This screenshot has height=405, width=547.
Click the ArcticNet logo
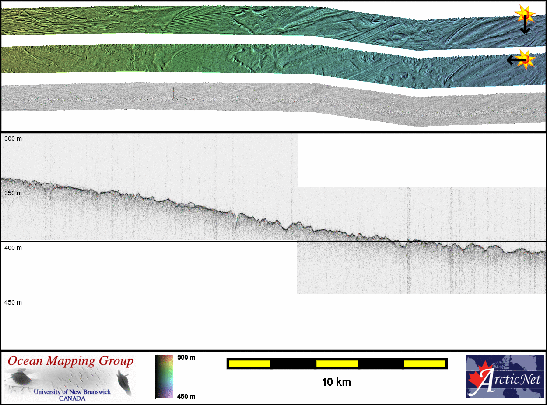coord(505,377)
